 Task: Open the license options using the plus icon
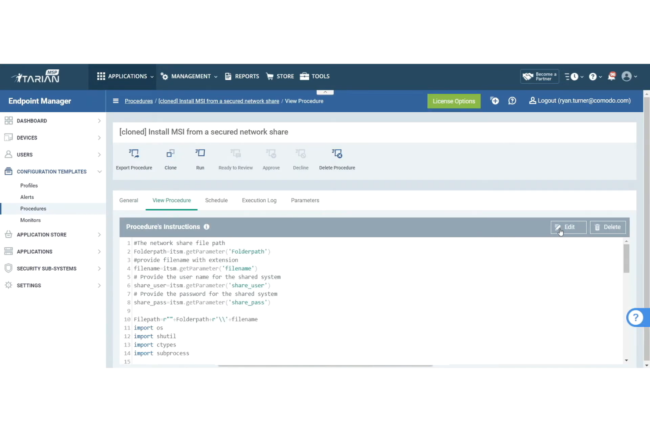(495, 101)
